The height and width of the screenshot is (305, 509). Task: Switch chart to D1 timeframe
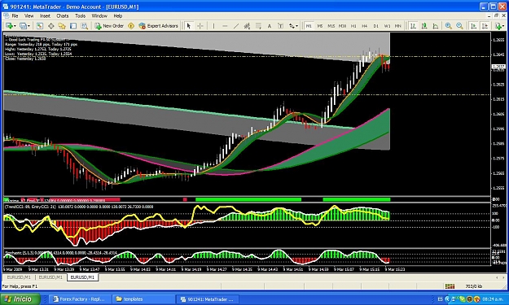[x=376, y=26]
